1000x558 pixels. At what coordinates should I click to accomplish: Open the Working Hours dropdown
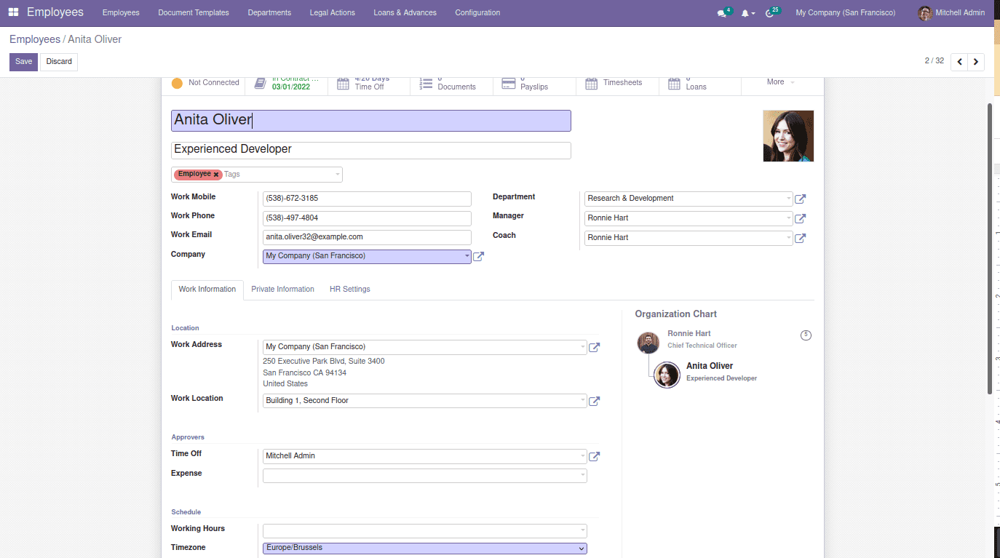tap(424, 531)
